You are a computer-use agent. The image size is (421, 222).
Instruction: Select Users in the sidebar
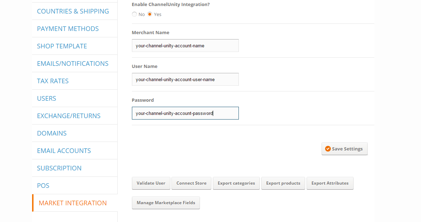47,99
